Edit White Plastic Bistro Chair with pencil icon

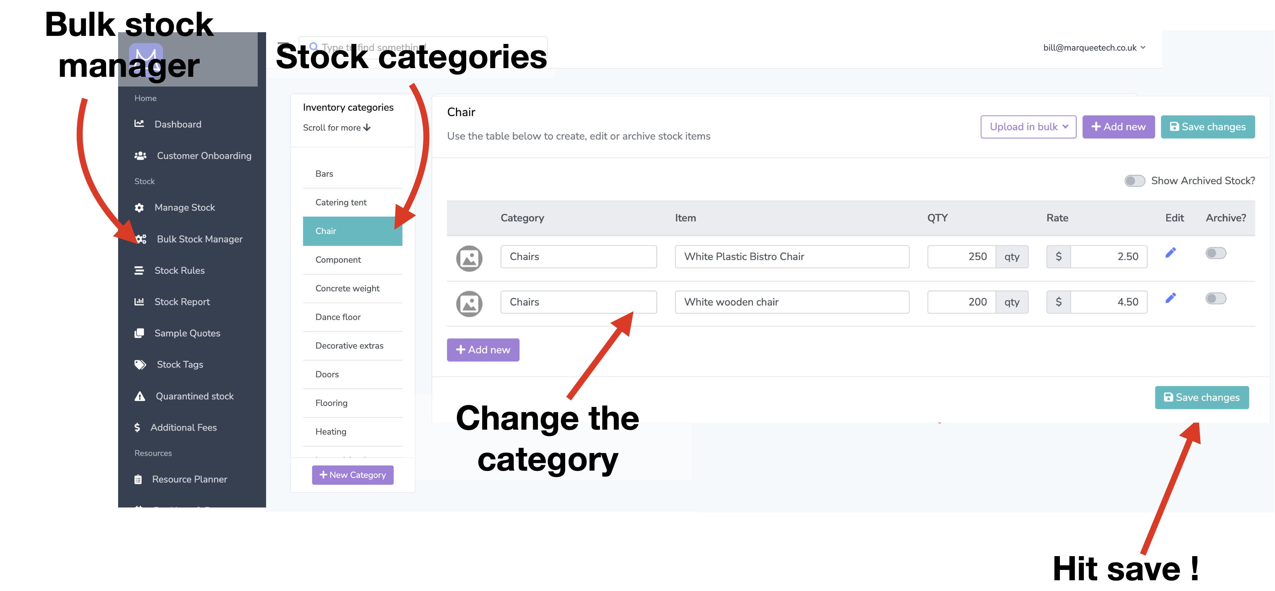click(x=1170, y=253)
